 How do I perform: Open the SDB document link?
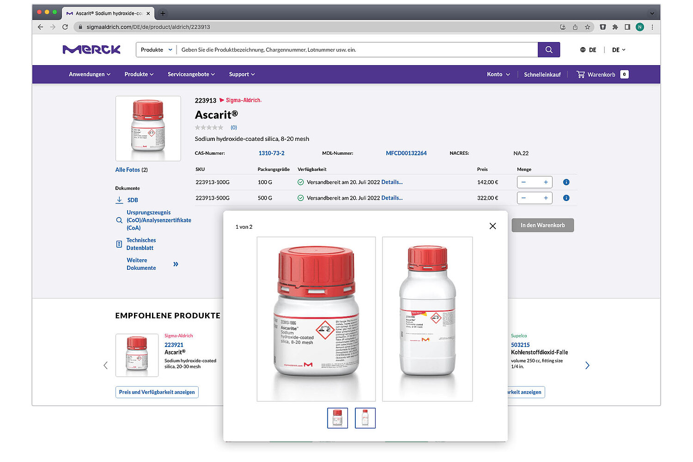[x=133, y=200]
